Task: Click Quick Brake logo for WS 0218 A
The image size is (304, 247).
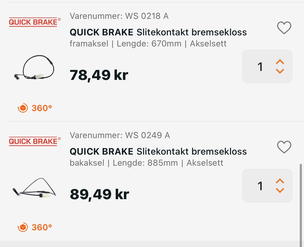Action: click(35, 22)
